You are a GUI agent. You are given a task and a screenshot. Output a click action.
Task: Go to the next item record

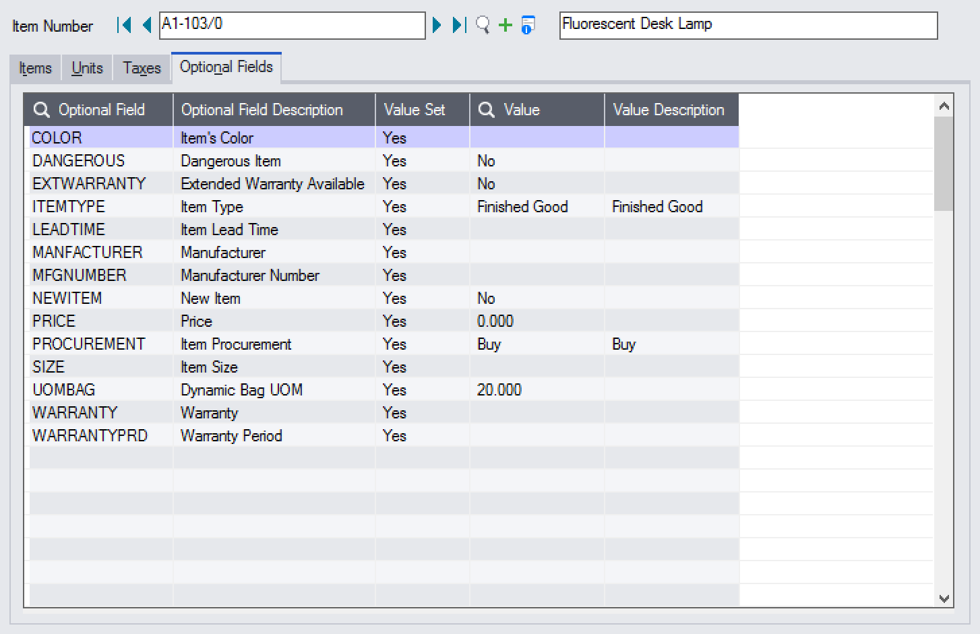click(x=437, y=26)
